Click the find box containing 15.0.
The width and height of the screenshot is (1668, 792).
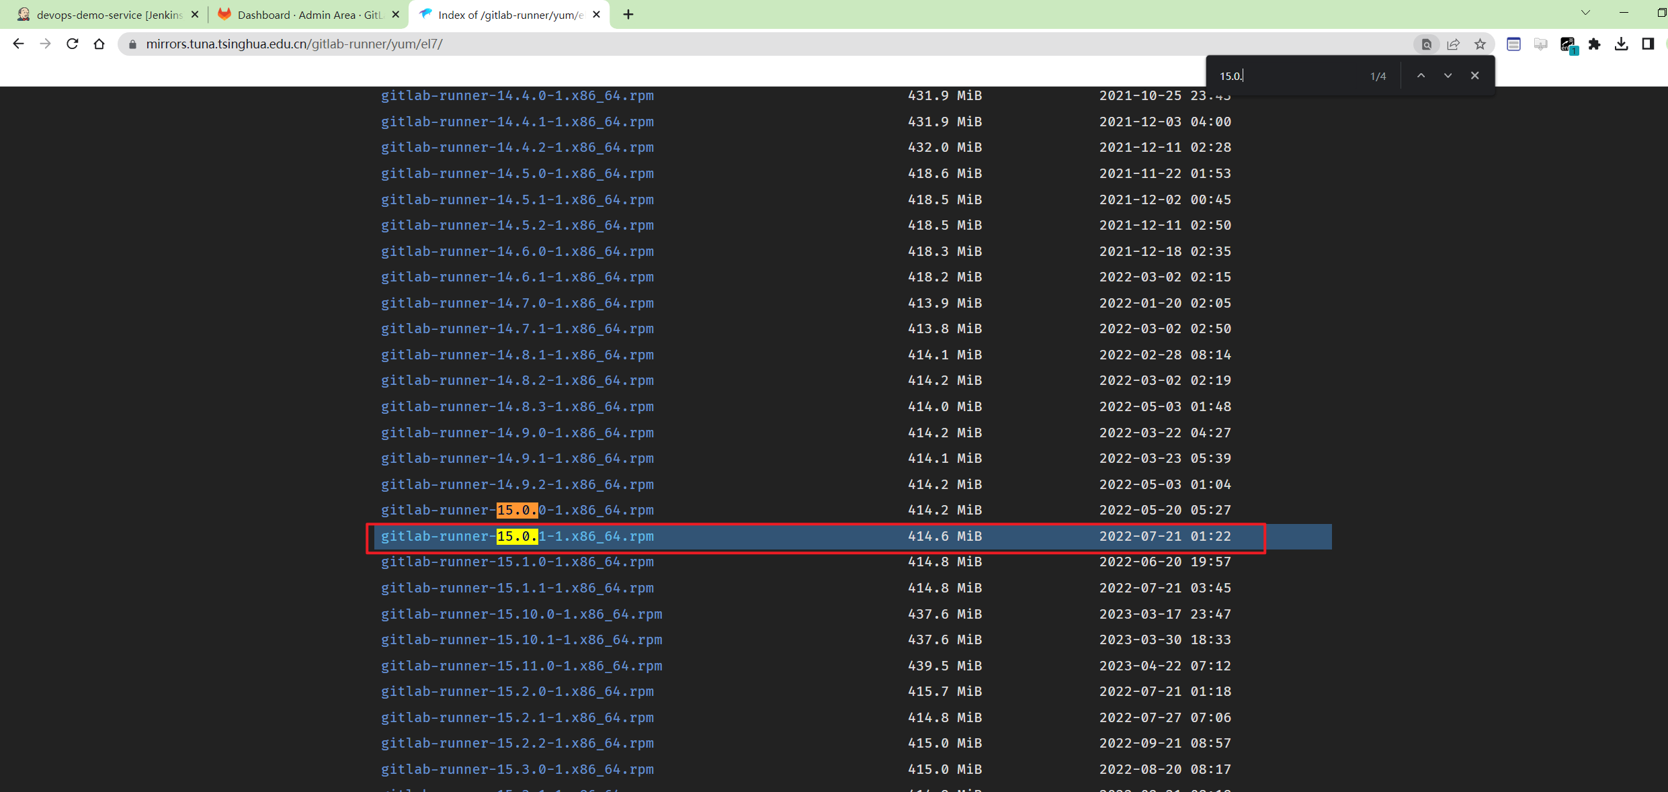coord(1290,76)
